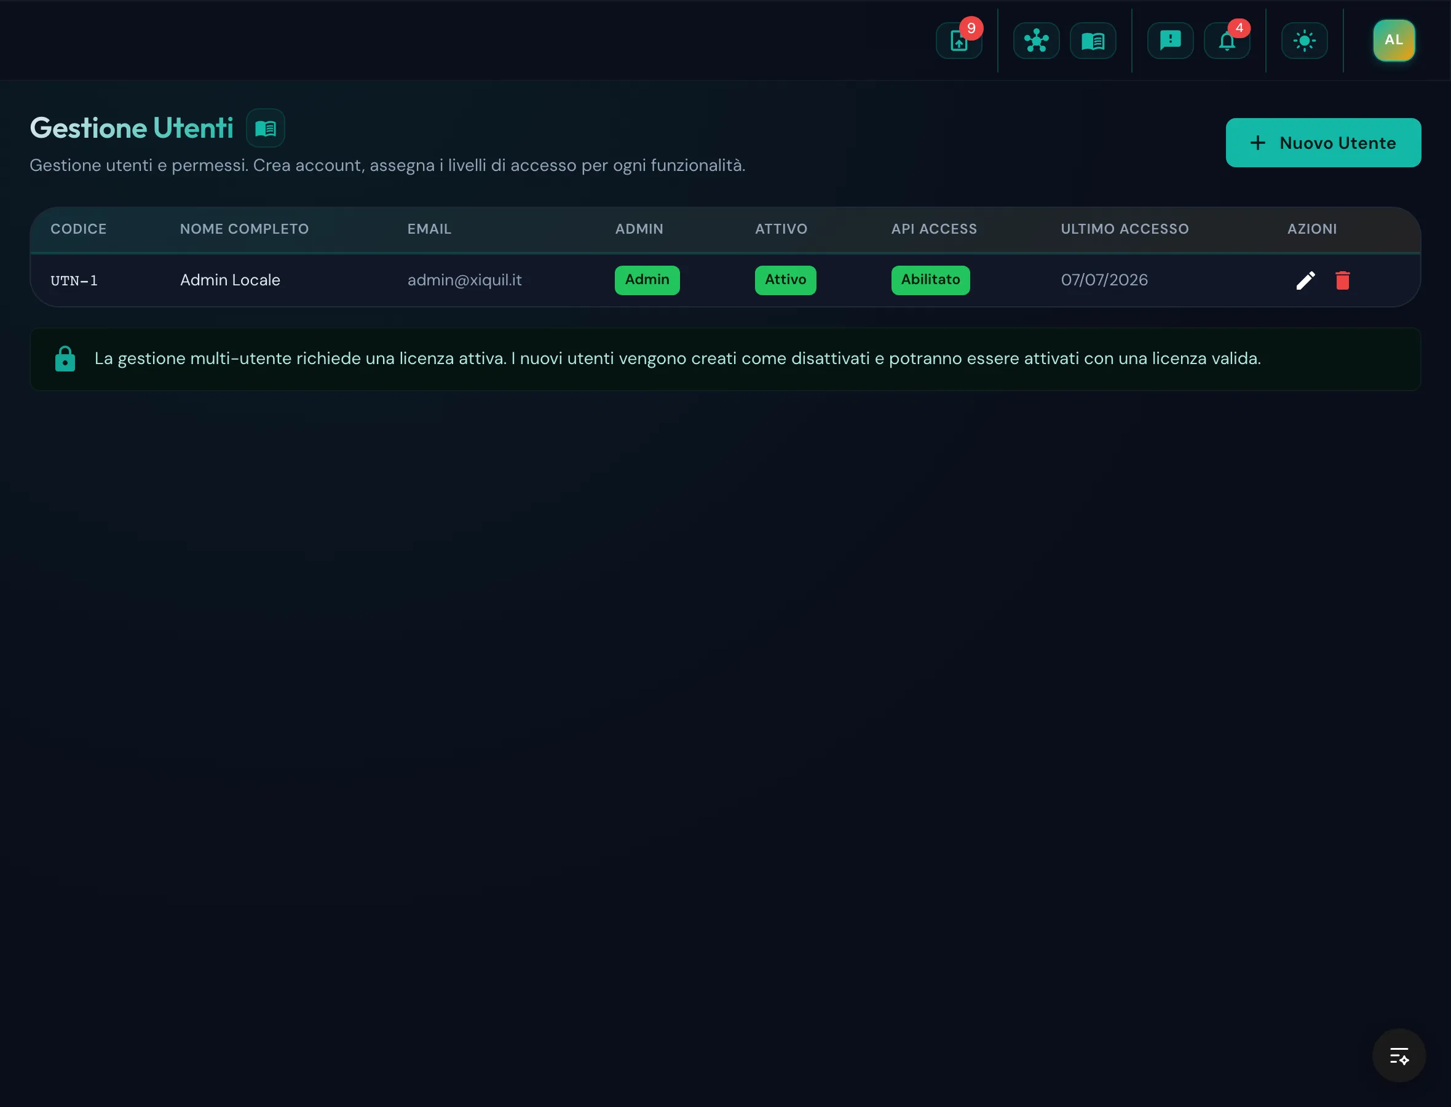Click the lock icon in license notice
1451x1107 pixels.
coord(65,359)
